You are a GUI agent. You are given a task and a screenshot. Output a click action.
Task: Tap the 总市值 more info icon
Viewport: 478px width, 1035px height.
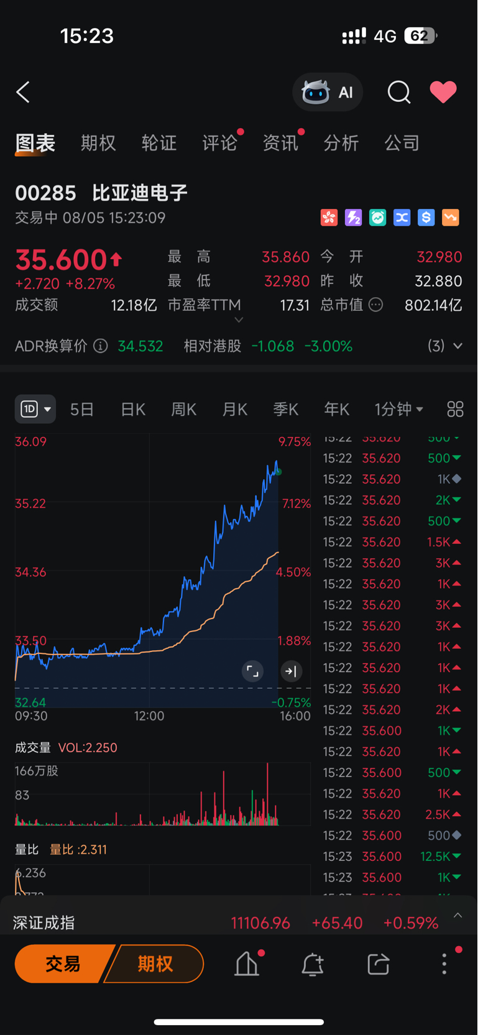(376, 305)
